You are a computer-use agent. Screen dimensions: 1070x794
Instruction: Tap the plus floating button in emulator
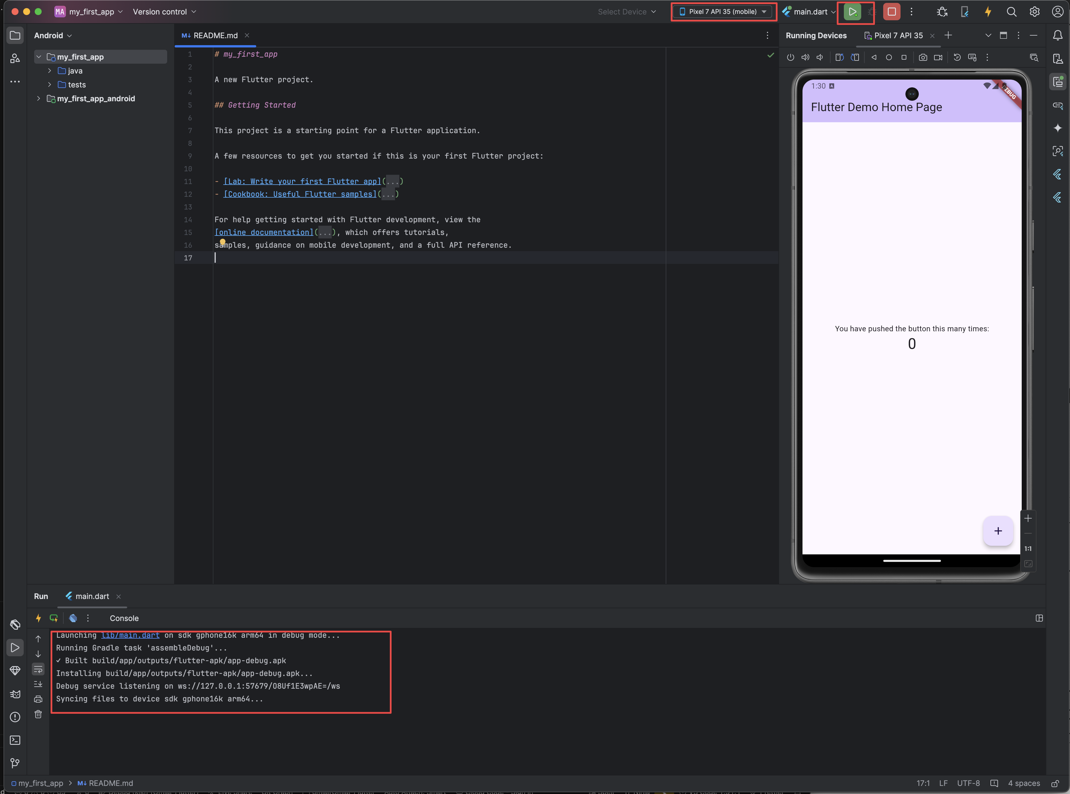pos(998,531)
